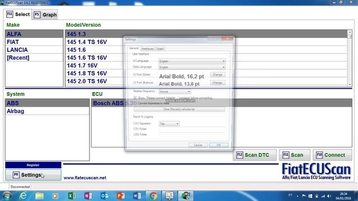Select model 145 1.6 TS 16V
Viewport: 358px width, 201px height.
206,58
